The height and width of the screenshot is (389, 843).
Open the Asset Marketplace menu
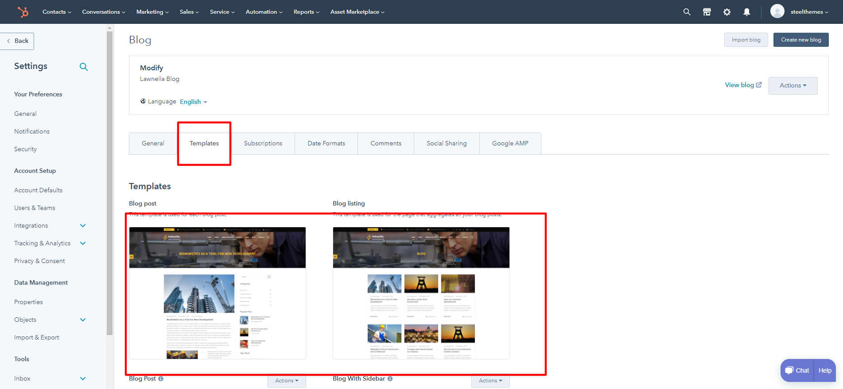(357, 12)
